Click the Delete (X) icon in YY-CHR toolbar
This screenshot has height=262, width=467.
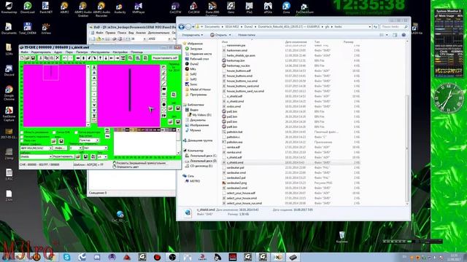point(58,58)
